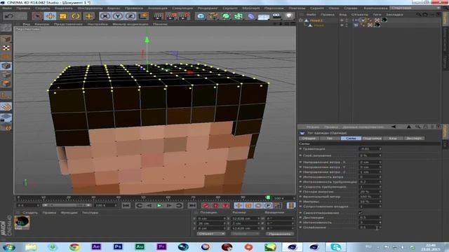Activate the Scale tool
The width and height of the screenshot is (449, 252).
62,16
